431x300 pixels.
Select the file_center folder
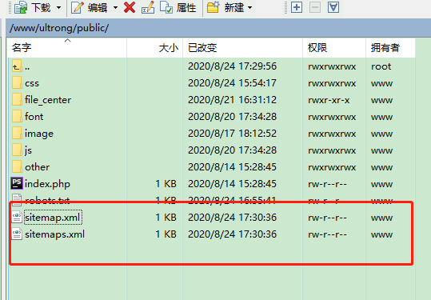(48, 100)
